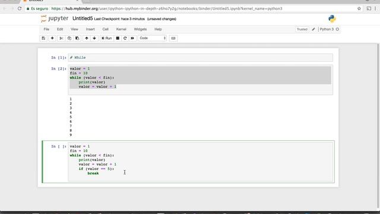Insert a cell below with the plus icon
Screen dimensions: 380x214
52,38
